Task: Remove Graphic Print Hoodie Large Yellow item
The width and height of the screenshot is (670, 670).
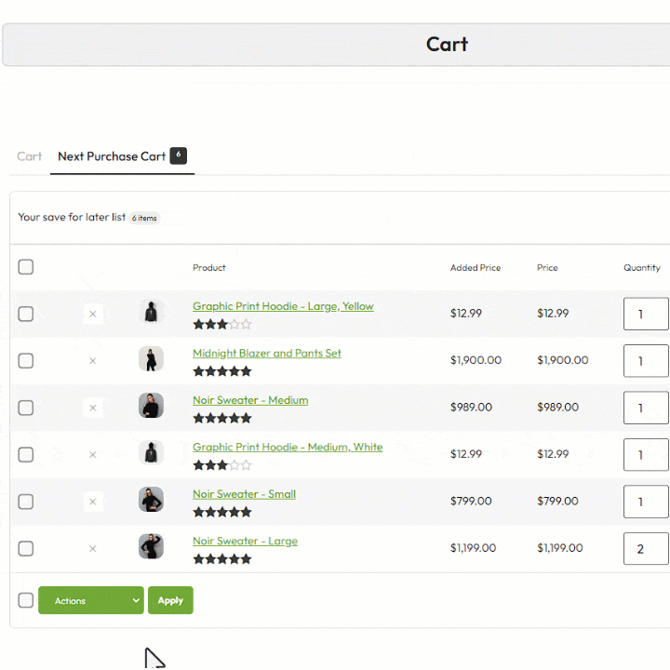Action: pyautogui.click(x=92, y=315)
